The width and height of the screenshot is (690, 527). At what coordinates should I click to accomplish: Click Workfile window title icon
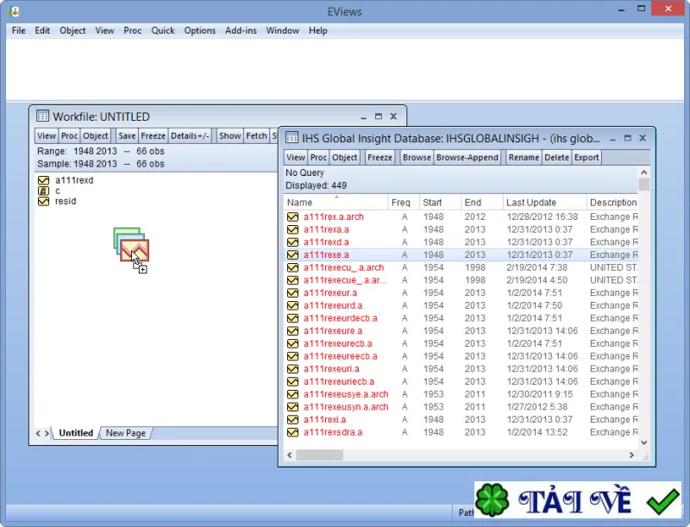click(42, 116)
